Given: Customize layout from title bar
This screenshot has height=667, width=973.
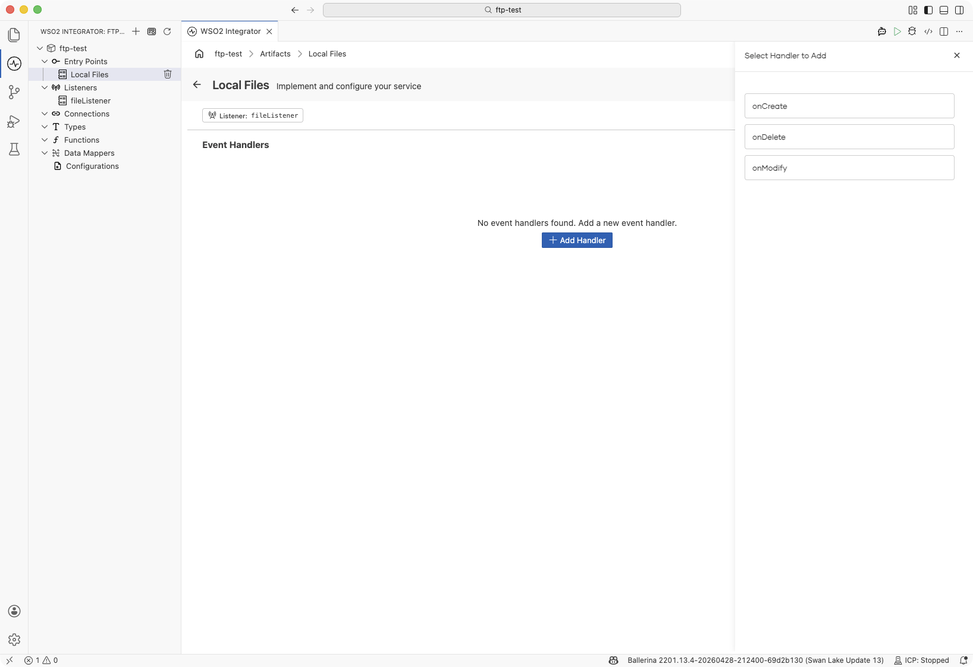Looking at the screenshot, I should 913,10.
